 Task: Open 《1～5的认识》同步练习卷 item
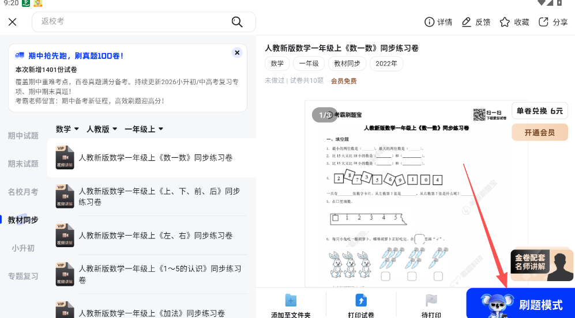tap(152, 274)
